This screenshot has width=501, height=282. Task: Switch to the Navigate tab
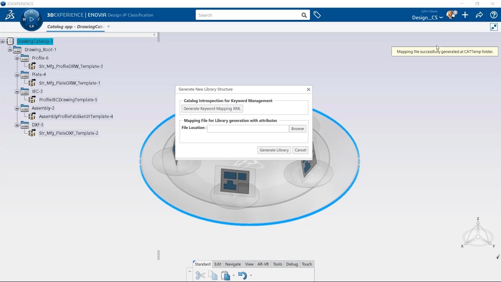pos(233,264)
